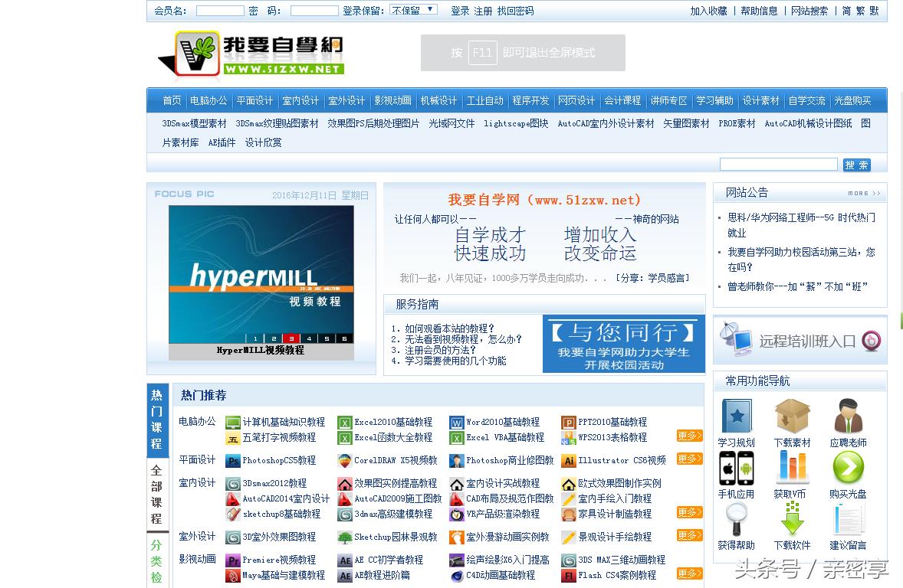This screenshot has height=588, width=903.
Task: Expand 更多 for the 平面设计 row
Action: (x=689, y=459)
